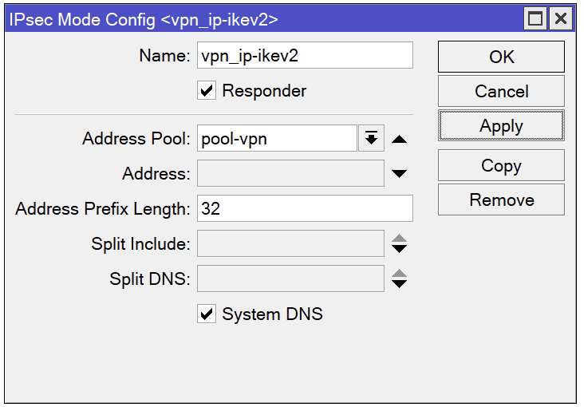Select the window title bar text

point(144,20)
